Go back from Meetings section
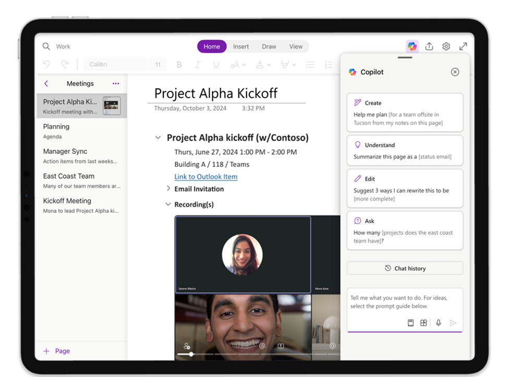The width and height of the screenshot is (509, 377). click(x=46, y=83)
